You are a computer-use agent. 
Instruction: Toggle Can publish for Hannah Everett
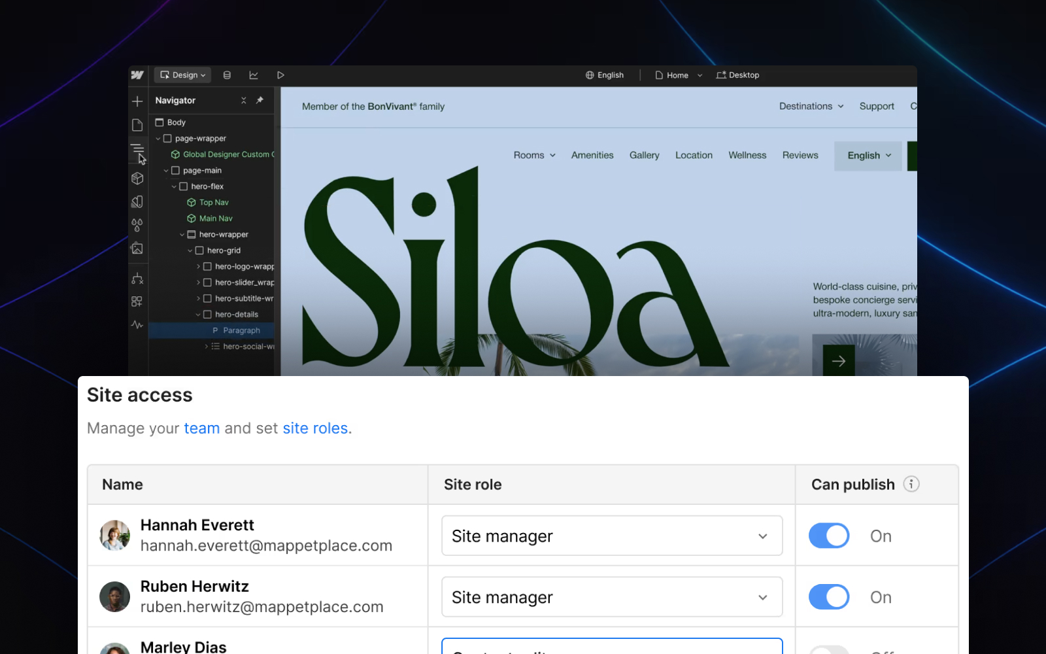tap(829, 536)
